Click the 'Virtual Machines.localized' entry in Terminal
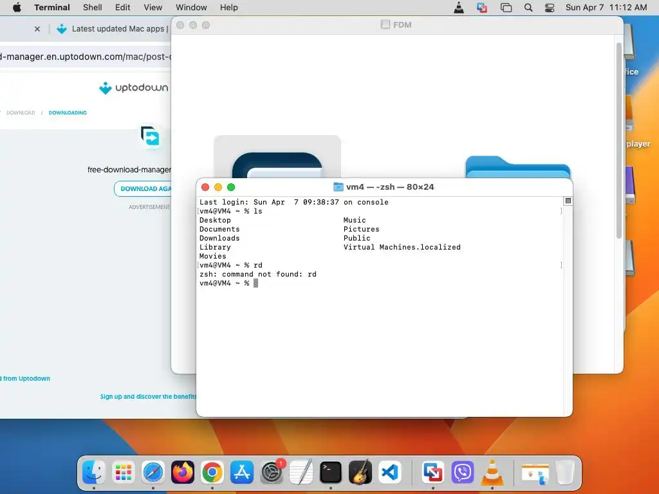The width and height of the screenshot is (659, 494). coord(402,247)
